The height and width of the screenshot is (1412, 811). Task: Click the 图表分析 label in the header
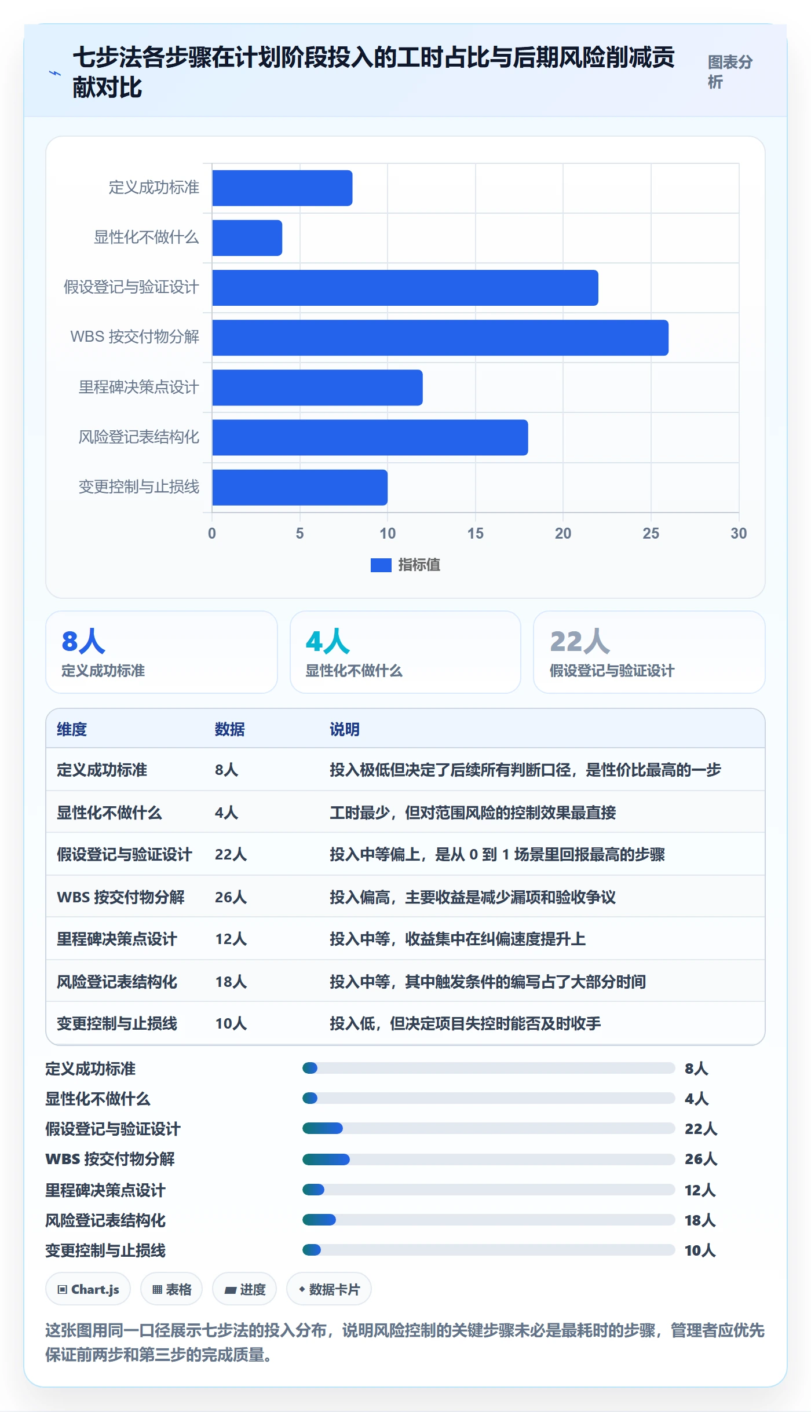(730, 72)
